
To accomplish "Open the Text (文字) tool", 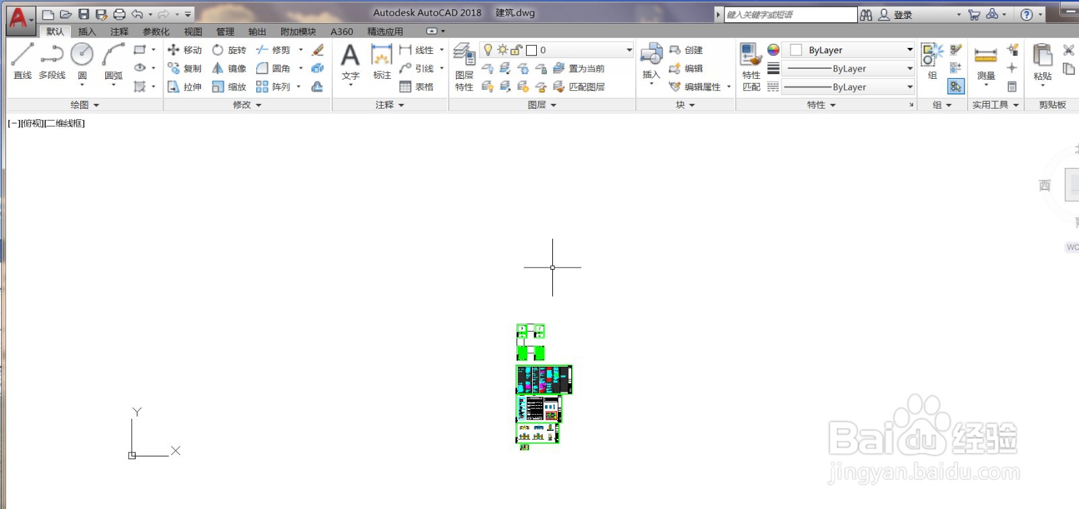I will [350, 61].
